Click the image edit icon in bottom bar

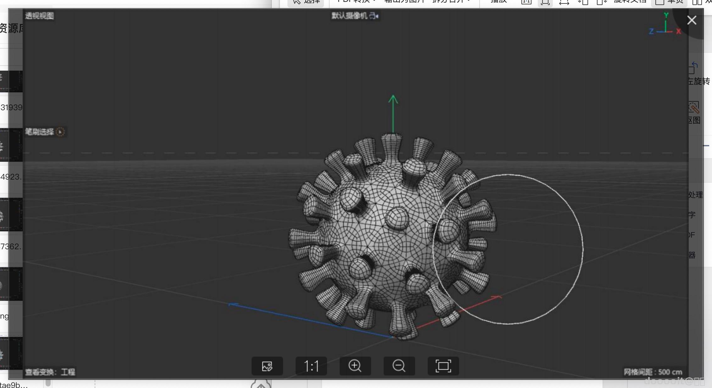(267, 366)
